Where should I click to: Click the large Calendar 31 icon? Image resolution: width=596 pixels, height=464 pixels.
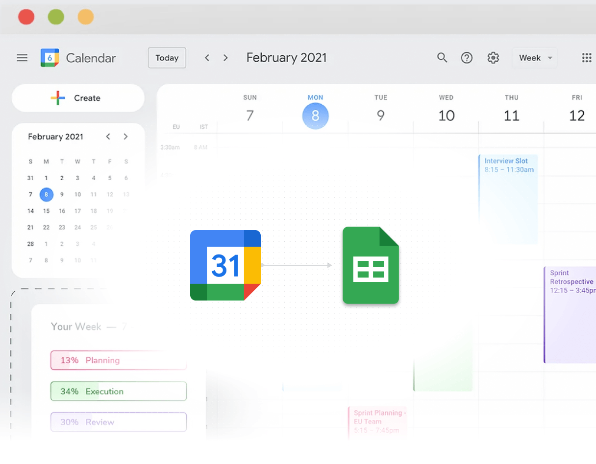click(x=225, y=265)
